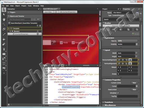Open the Asset Library chevron
The width and height of the screenshot is (144, 108).
[4, 73]
